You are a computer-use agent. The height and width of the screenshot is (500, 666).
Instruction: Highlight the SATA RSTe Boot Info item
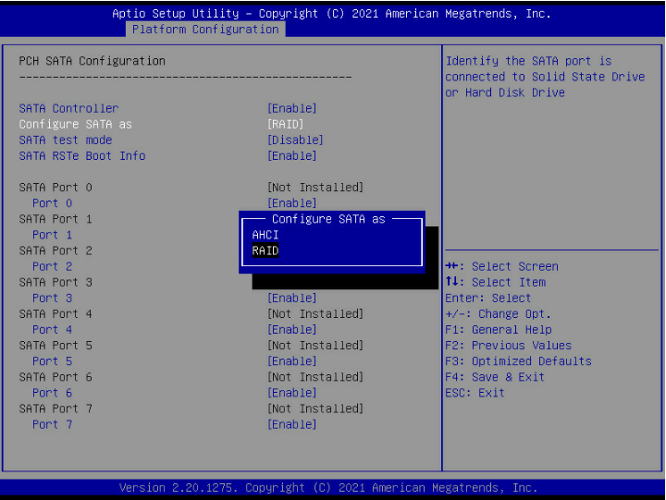point(82,155)
